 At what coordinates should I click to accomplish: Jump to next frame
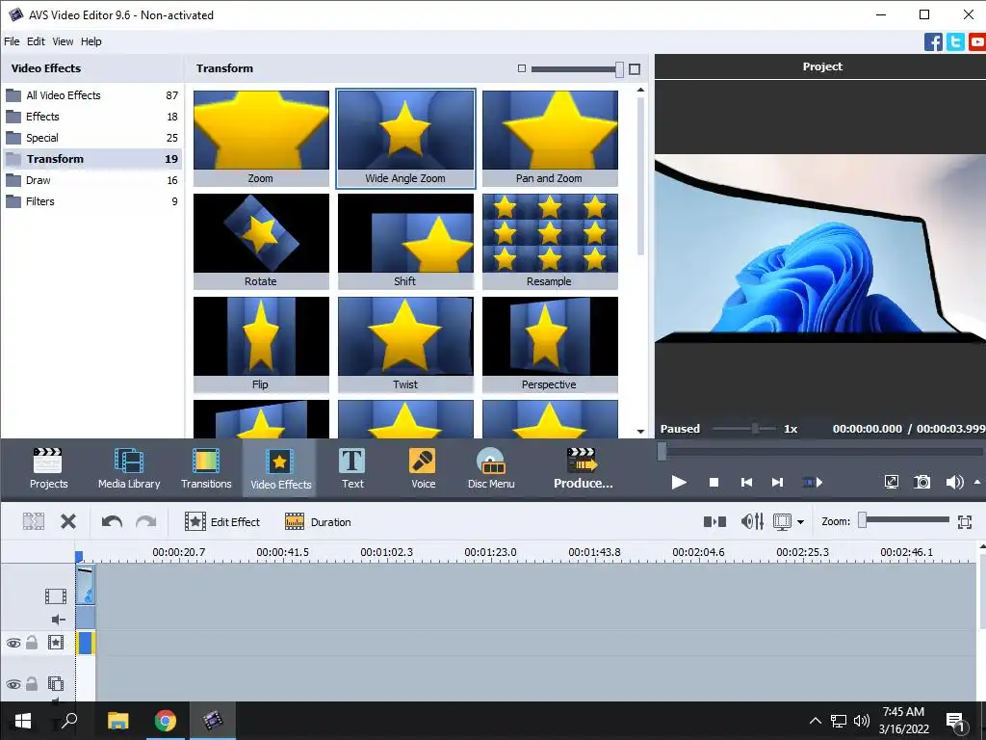[778, 482]
